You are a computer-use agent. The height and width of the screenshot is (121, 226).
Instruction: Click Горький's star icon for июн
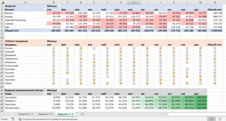pos(121,52)
